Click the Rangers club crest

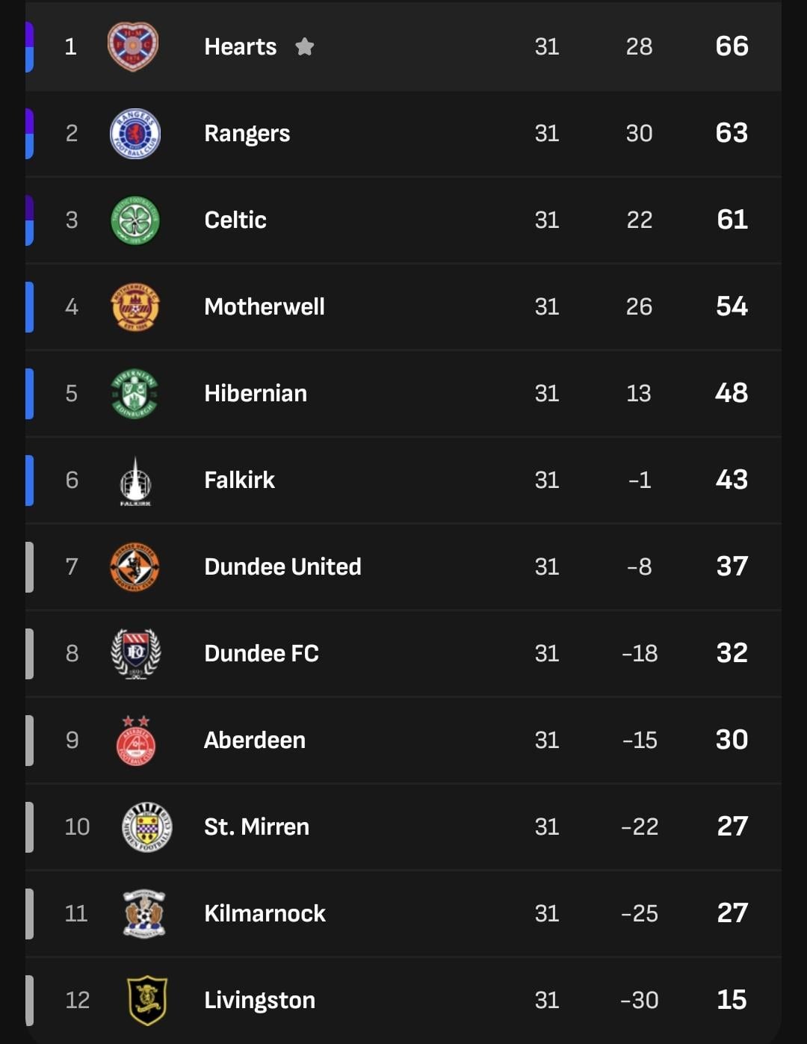coord(134,134)
